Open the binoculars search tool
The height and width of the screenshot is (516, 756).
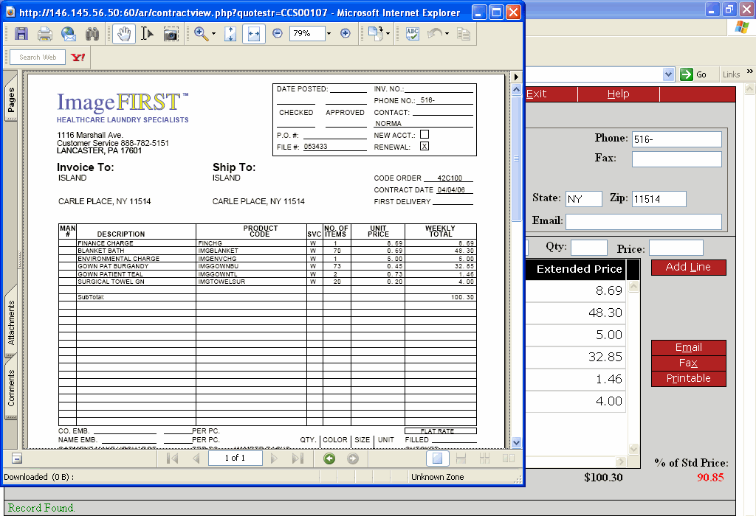tap(92, 34)
